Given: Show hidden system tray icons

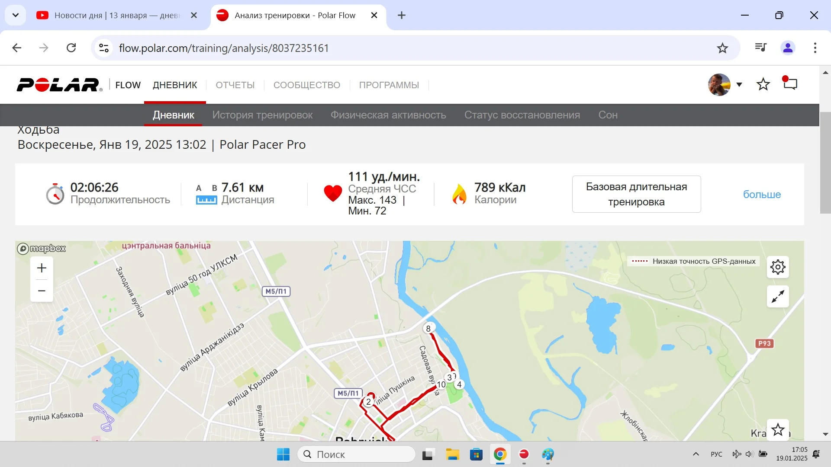Looking at the screenshot, I should [x=696, y=454].
